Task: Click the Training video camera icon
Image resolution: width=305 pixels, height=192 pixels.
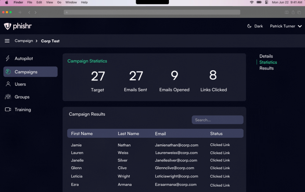Action: click(x=8, y=109)
